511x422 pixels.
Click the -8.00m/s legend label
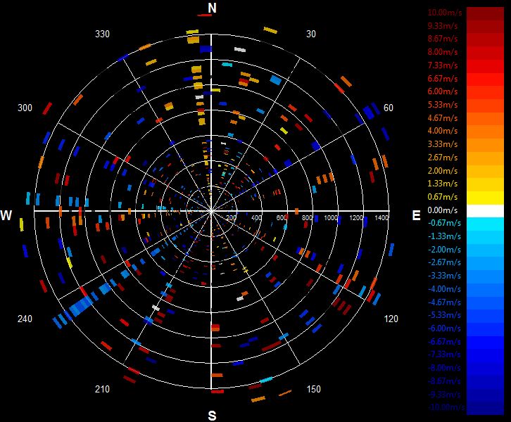(444, 368)
